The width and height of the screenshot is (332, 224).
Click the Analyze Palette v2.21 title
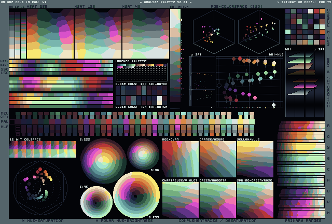coord(166,2)
